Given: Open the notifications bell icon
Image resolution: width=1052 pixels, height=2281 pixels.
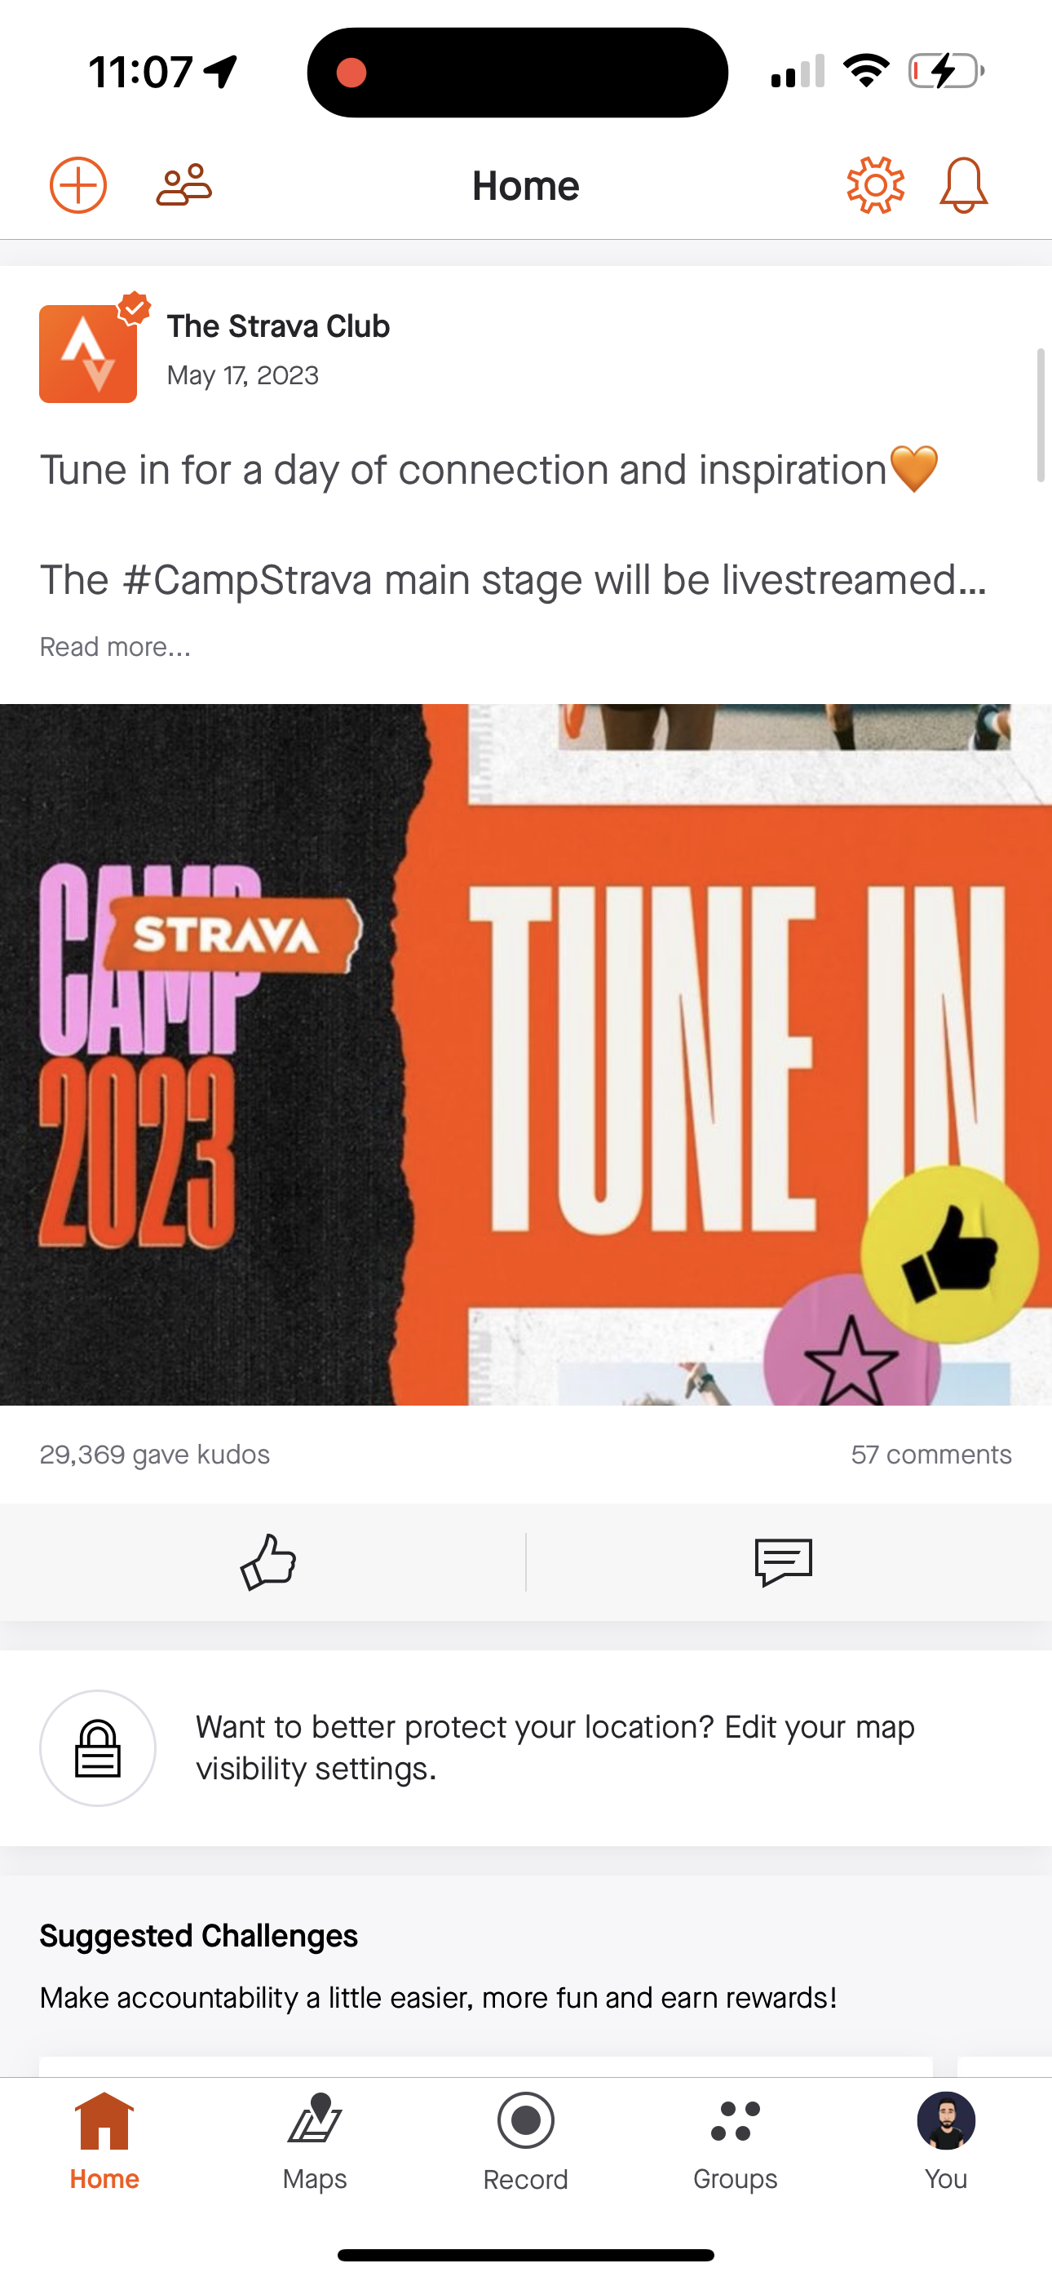Looking at the screenshot, I should click(963, 185).
